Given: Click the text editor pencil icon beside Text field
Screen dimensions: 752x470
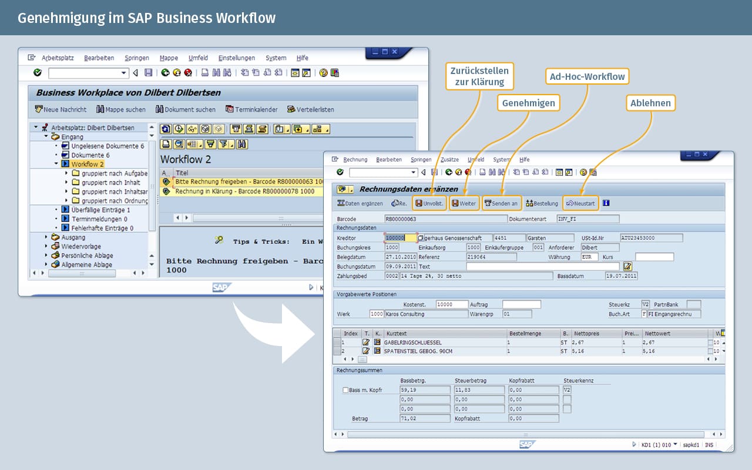Looking at the screenshot, I should click(627, 266).
